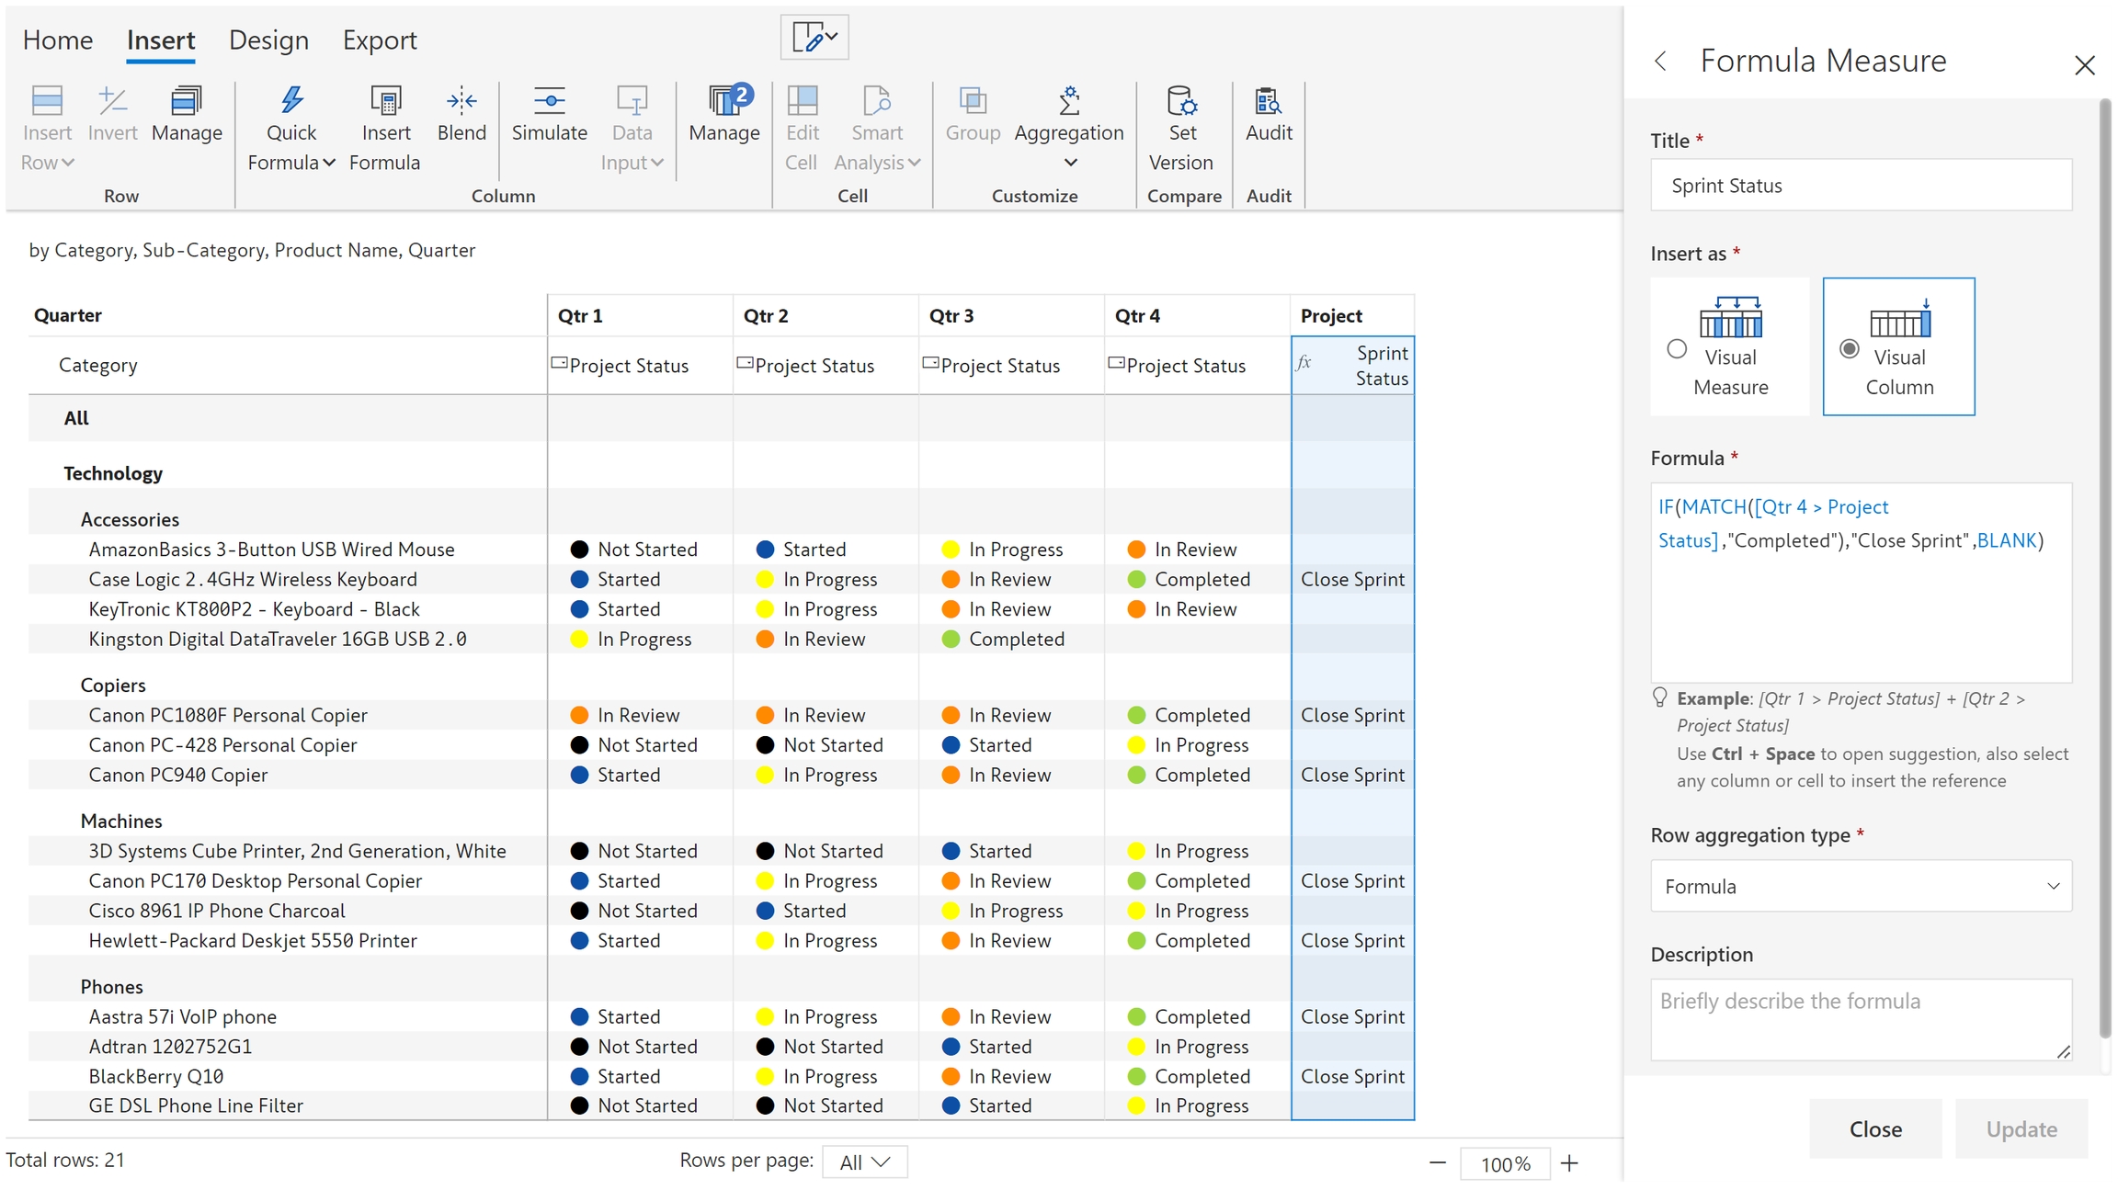The width and height of the screenshot is (2118, 1190).
Task: Click Manage columns icon with badge
Action: pos(725,101)
